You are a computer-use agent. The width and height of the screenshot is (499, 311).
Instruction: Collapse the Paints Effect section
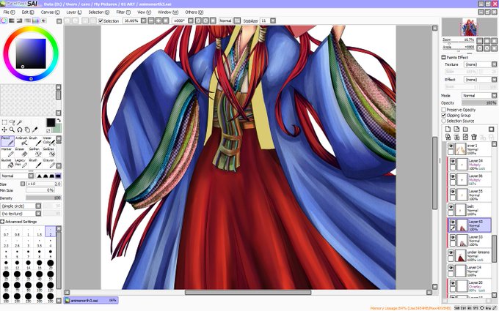(x=443, y=57)
